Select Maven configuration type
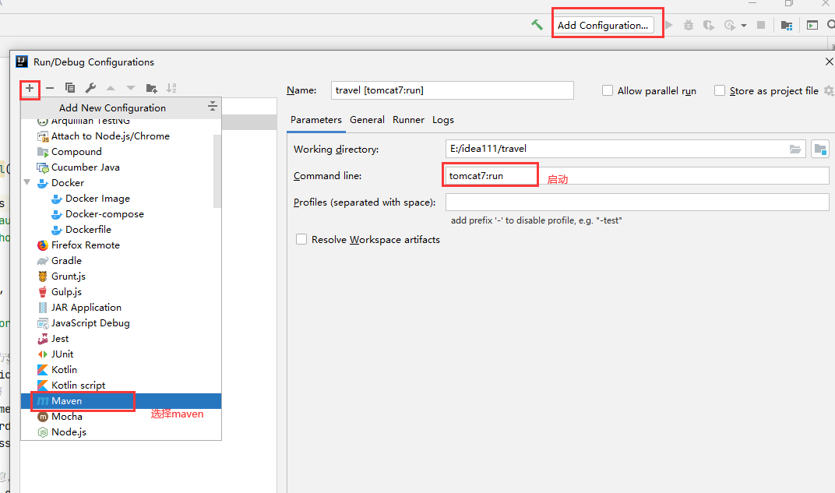The width and height of the screenshot is (835, 493). [121, 401]
